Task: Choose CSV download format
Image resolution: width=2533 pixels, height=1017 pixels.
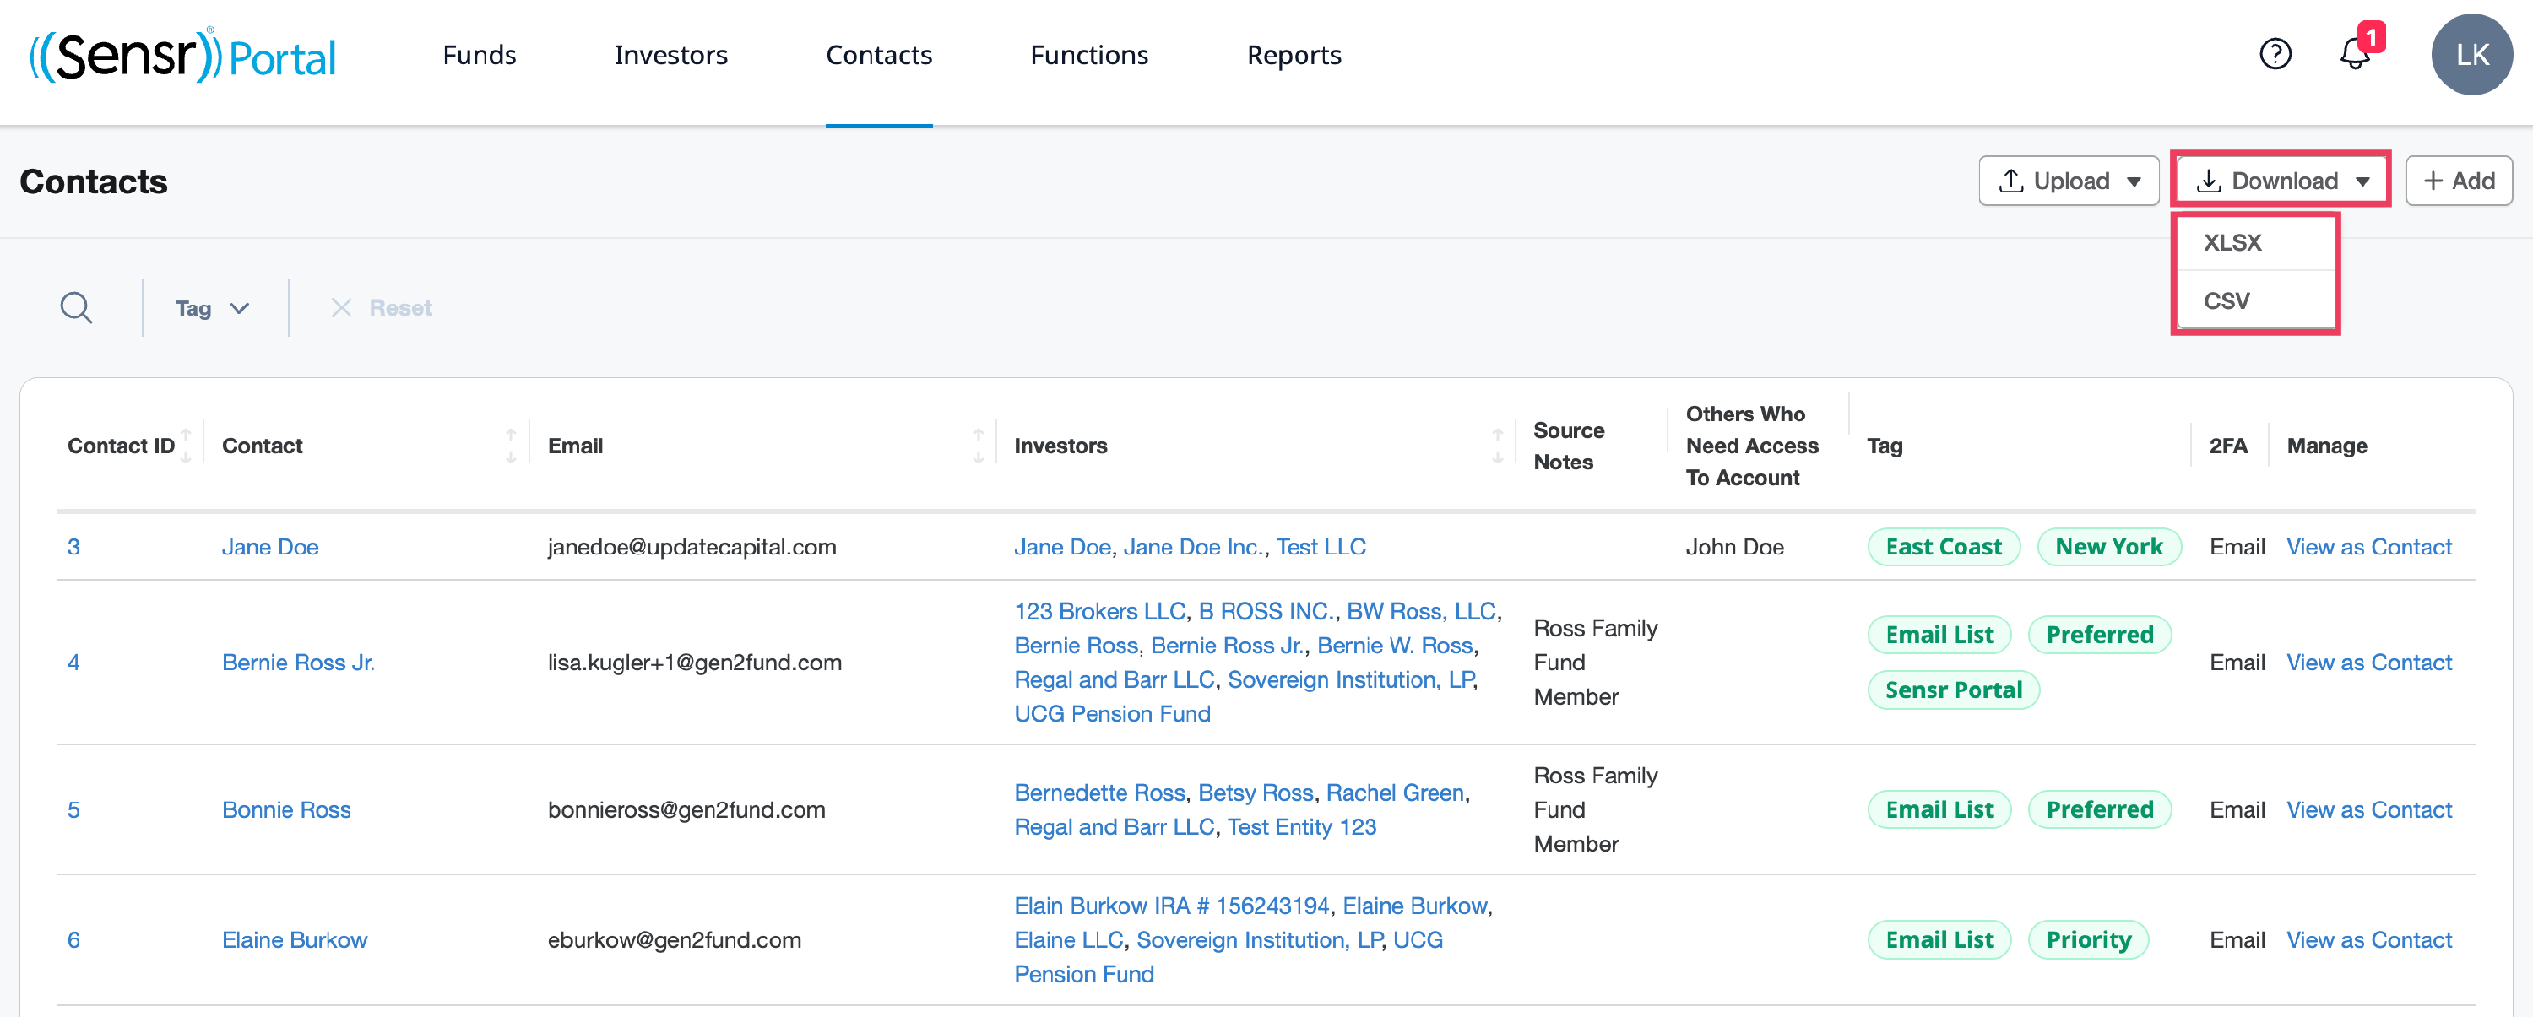Action: [2256, 300]
